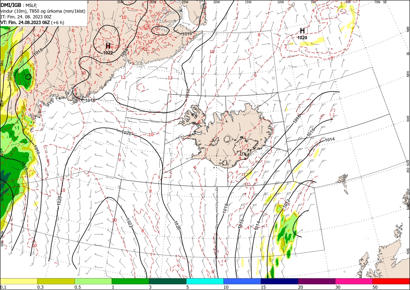Click the dark green 3–5 legend segment
The width and height of the screenshot is (410, 290).
(168, 281)
